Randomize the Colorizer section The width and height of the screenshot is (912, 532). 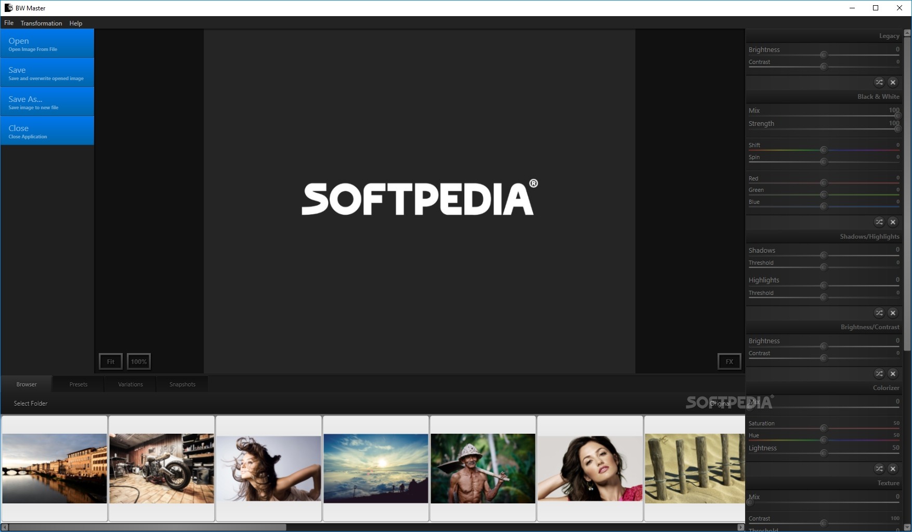879,469
